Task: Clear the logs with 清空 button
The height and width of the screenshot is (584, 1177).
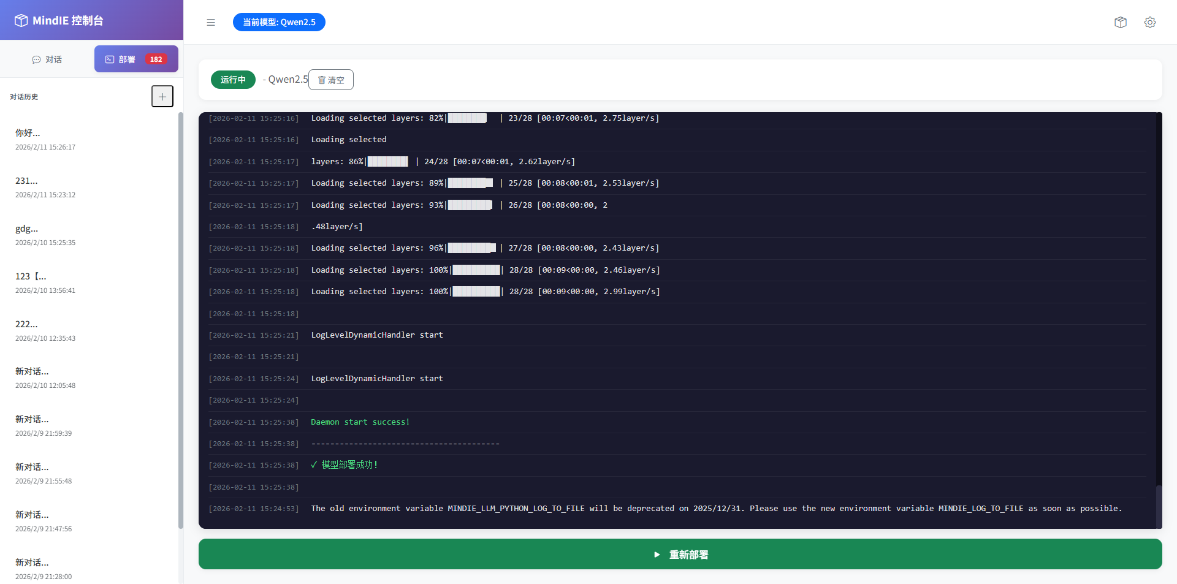Action: pyautogui.click(x=331, y=80)
